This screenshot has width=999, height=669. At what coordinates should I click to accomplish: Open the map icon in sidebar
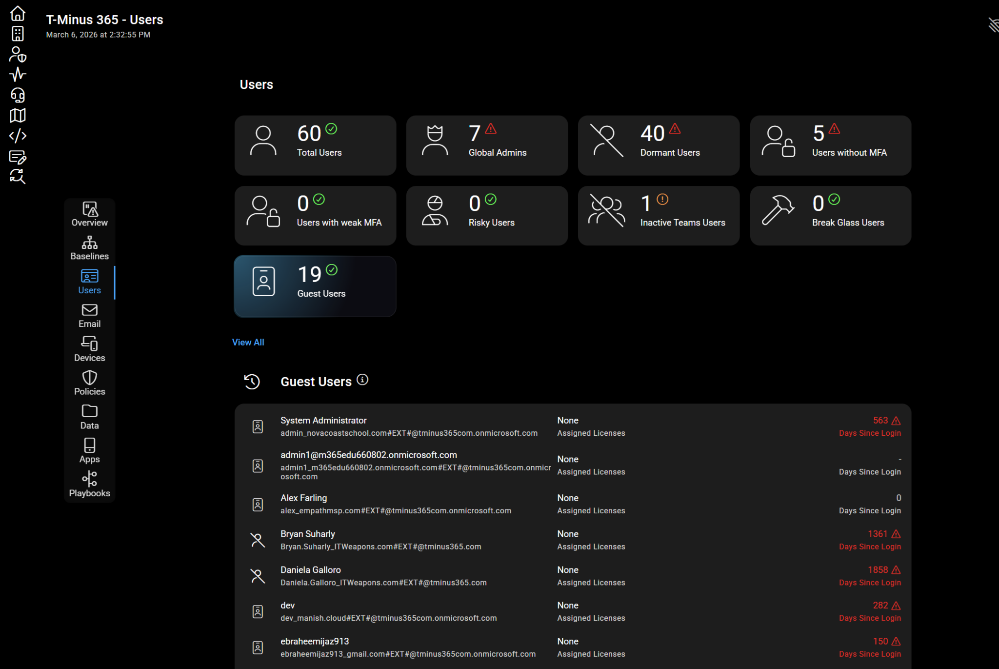18,115
